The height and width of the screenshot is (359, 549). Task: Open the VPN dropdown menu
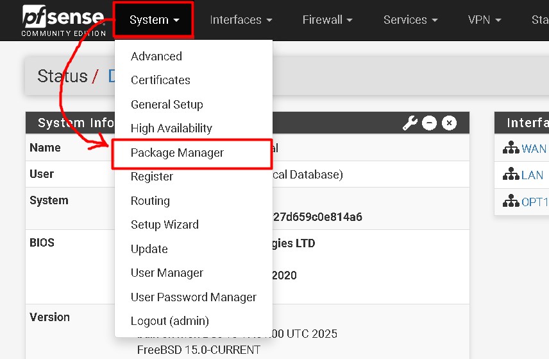pos(485,20)
